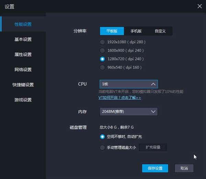Close the 设置 dialog with X icon
The image size is (206, 179).
[199, 6]
